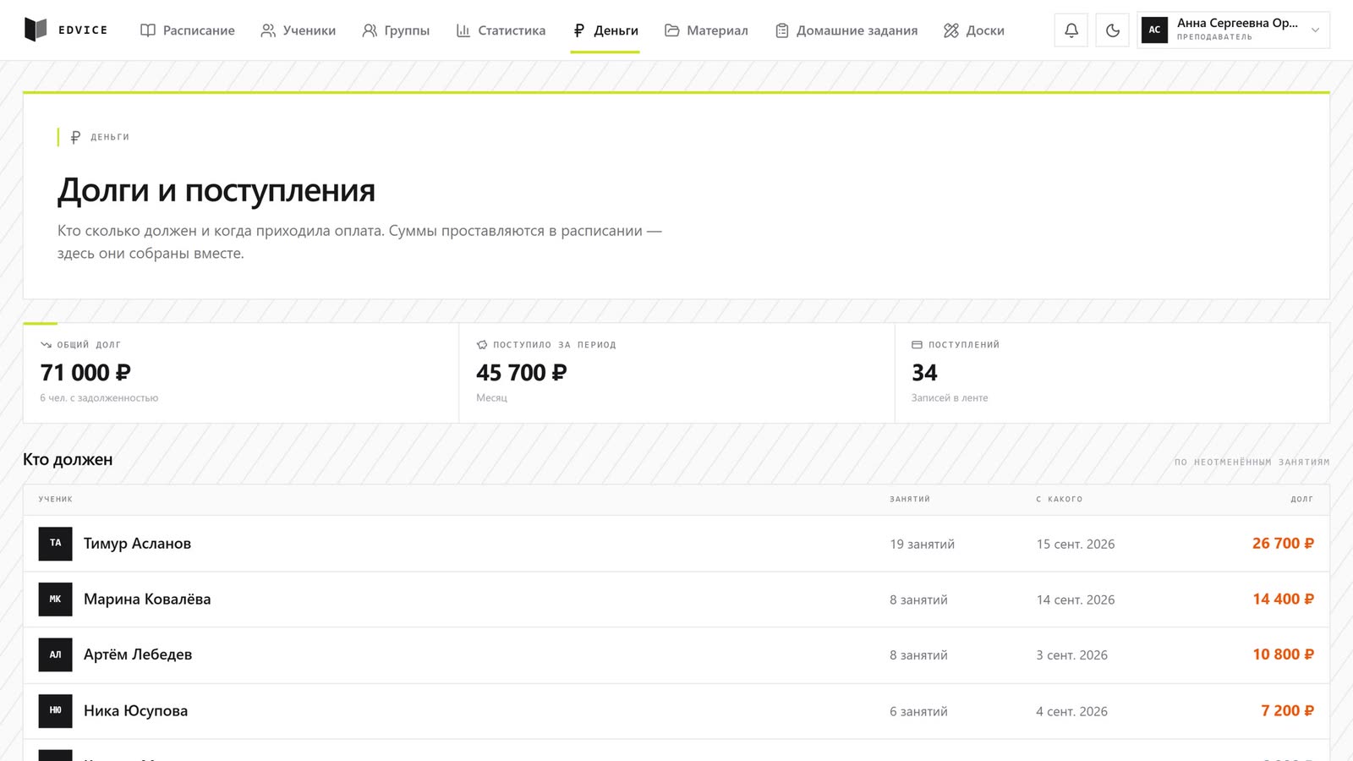Open Ника Юсупова debtor row
Screen dimensions: 1353x761
pyautogui.click(x=676, y=711)
